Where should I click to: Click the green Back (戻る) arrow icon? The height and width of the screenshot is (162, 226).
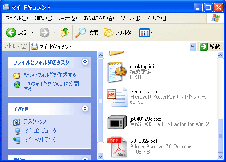coord(11,32)
